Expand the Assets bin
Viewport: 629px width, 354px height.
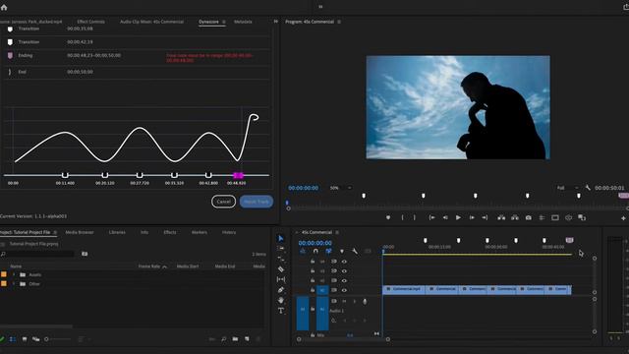tap(14, 274)
